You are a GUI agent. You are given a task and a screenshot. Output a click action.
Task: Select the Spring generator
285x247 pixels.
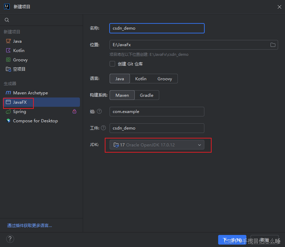pyautogui.click(x=19, y=111)
